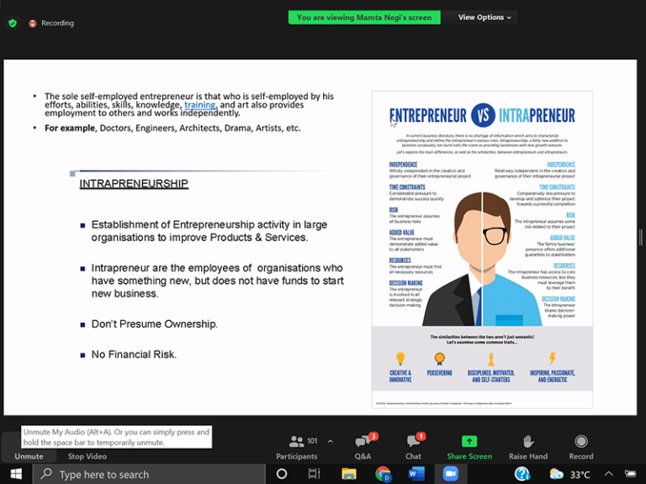Open Task View in the taskbar
Image resolution: width=646 pixels, height=484 pixels.
[314, 474]
